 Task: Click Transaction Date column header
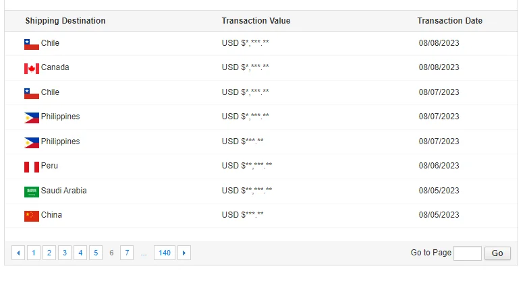pyautogui.click(x=449, y=21)
